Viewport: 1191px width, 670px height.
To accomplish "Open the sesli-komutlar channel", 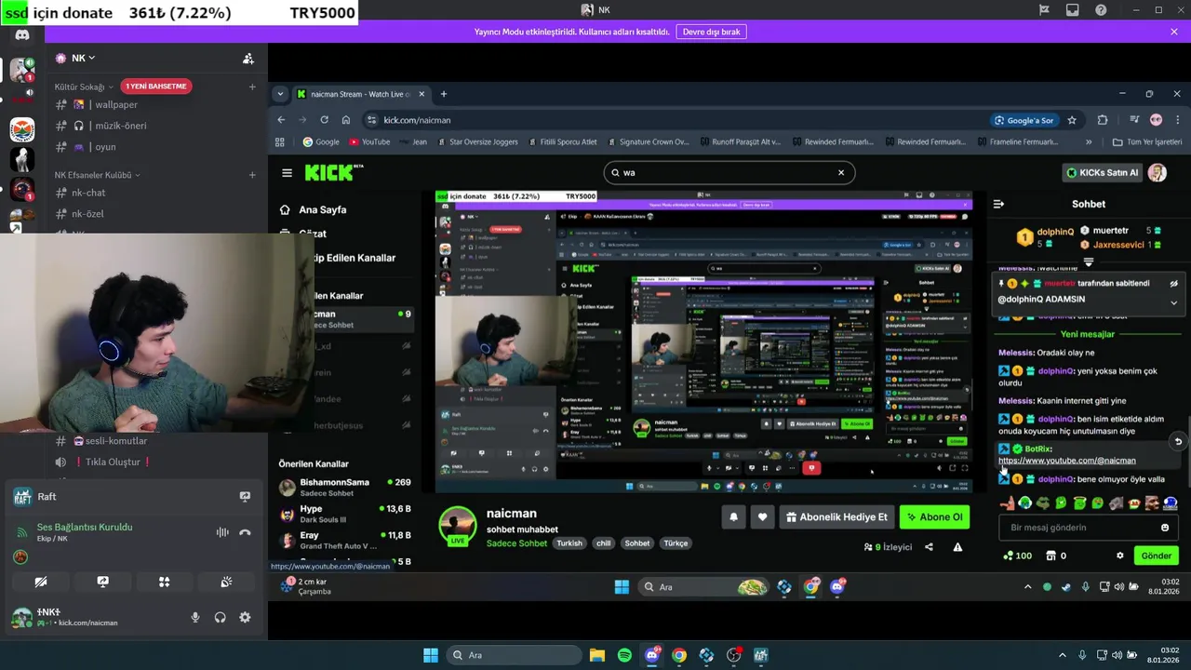I will coord(116,441).
